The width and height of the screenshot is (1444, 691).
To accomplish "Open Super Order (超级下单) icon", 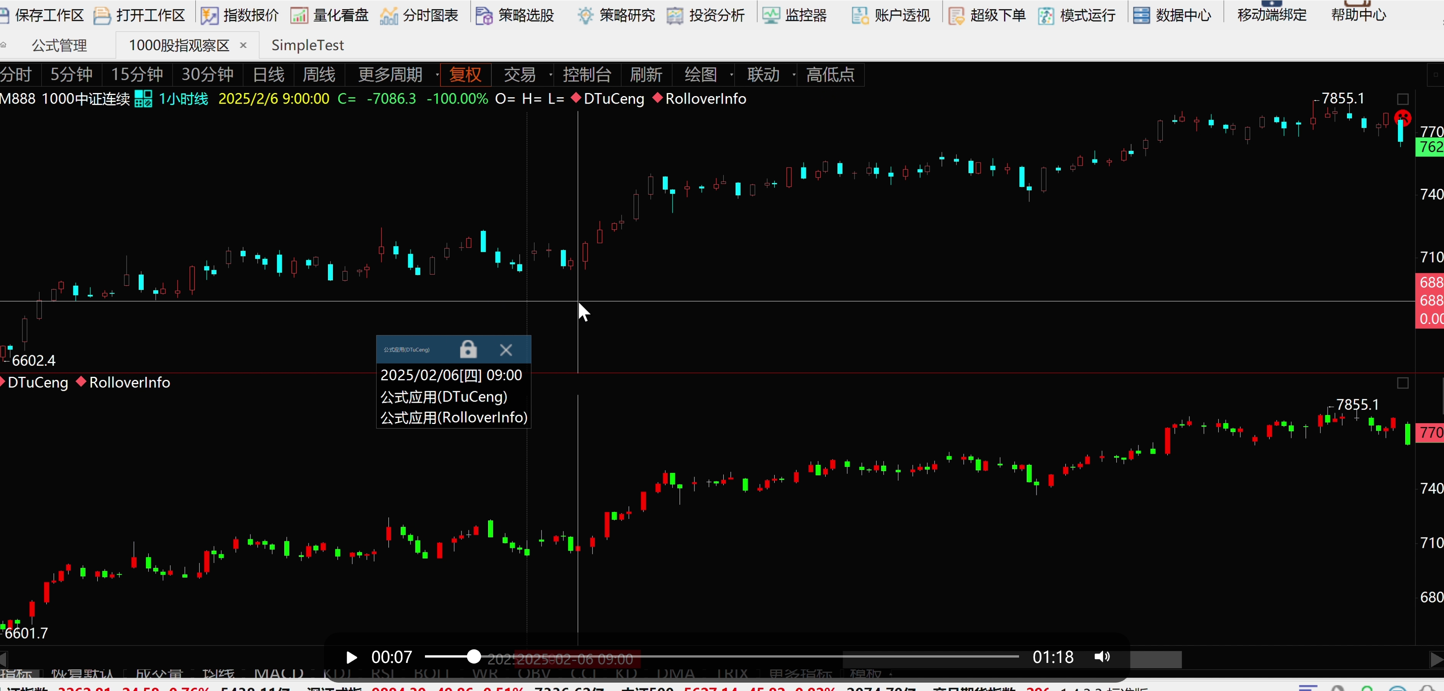I will pyautogui.click(x=956, y=15).
